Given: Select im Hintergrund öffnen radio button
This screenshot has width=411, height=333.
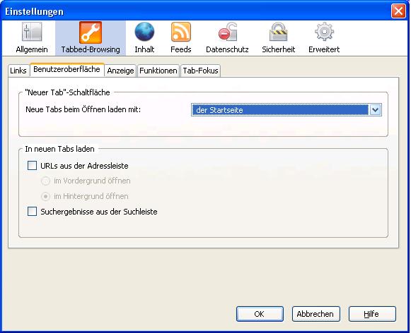Looking at the screenshot, I should (45, 196).
